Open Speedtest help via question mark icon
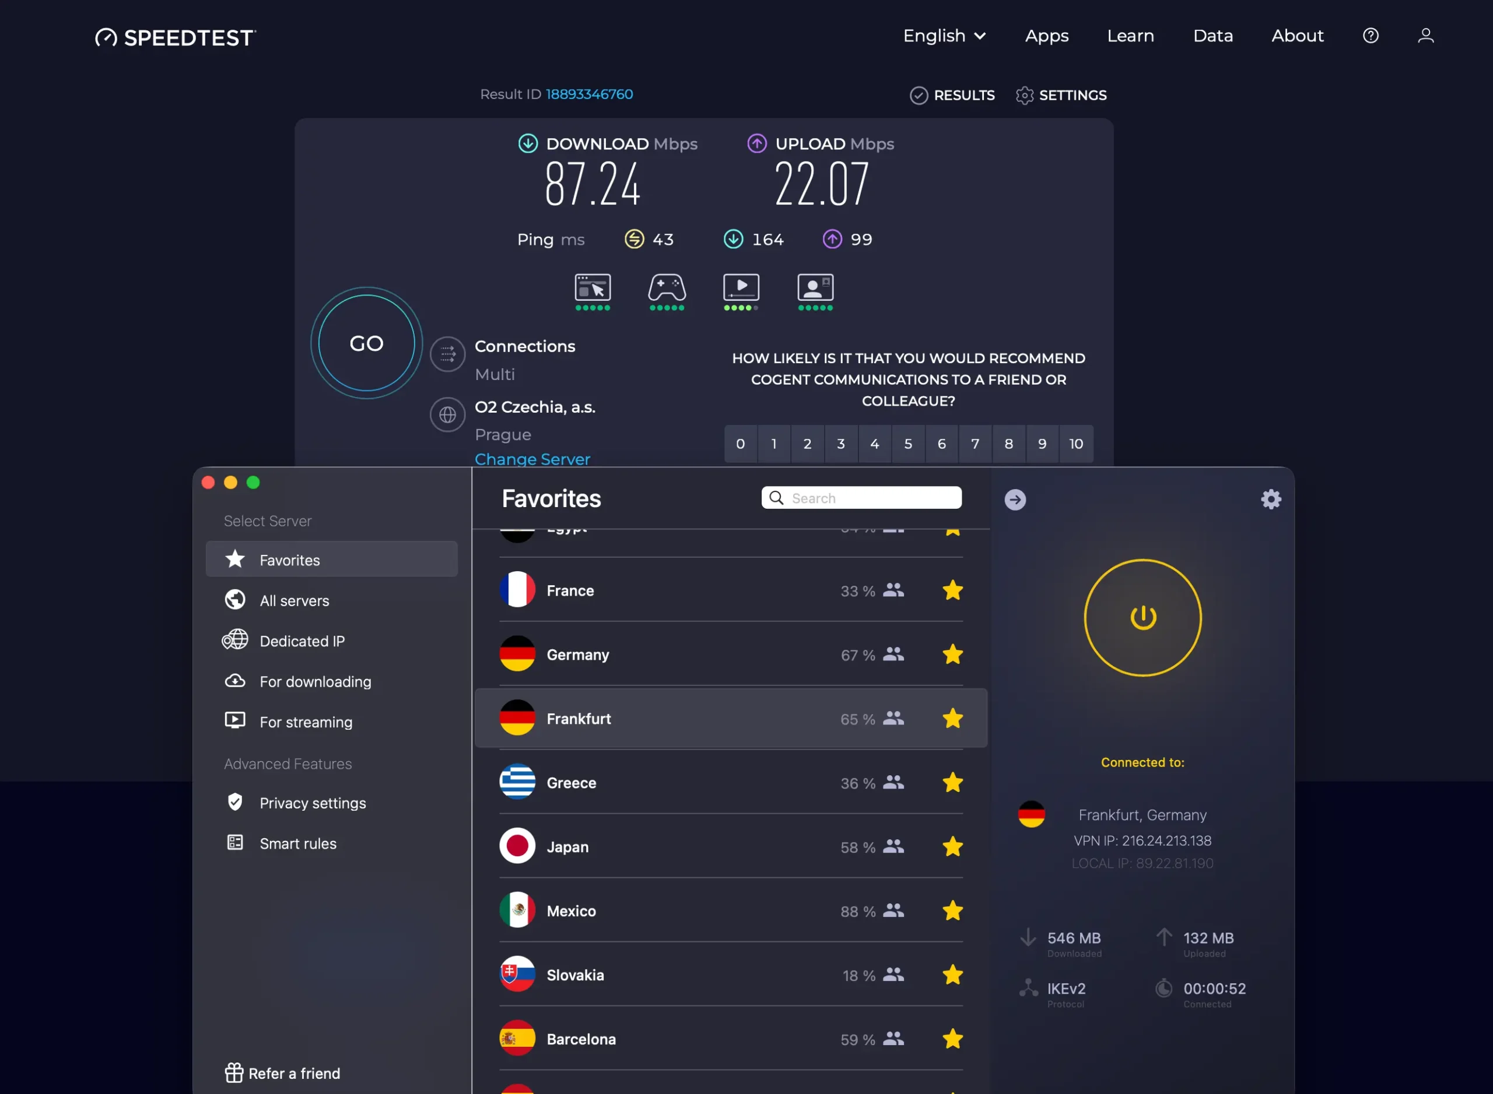This screenshot has height=1094, width=1493. pyautogui.click(x=1371, y=36)
